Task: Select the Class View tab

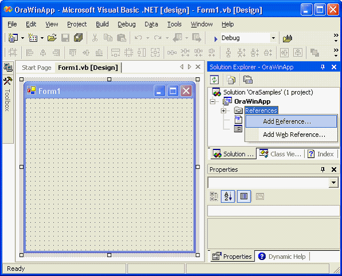Action: 281,154
